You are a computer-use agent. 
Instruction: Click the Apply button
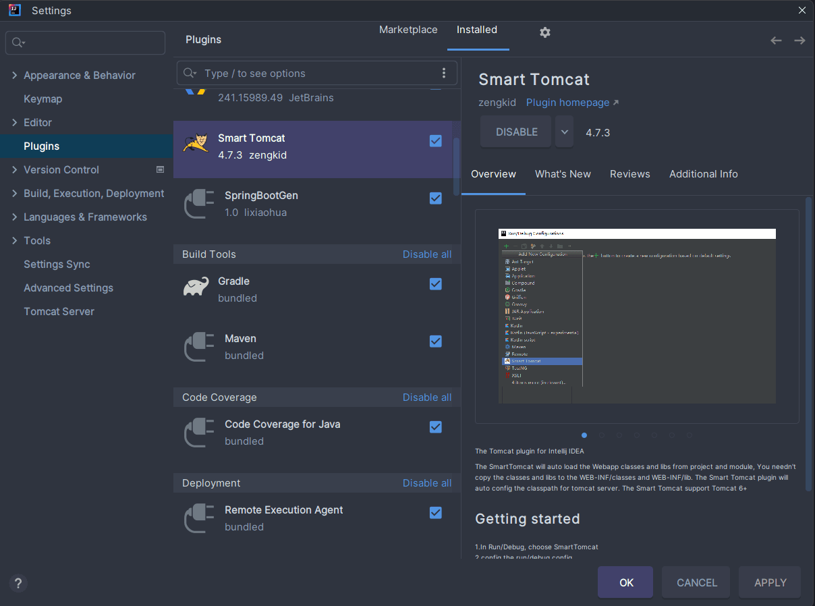tap(770, 582)
